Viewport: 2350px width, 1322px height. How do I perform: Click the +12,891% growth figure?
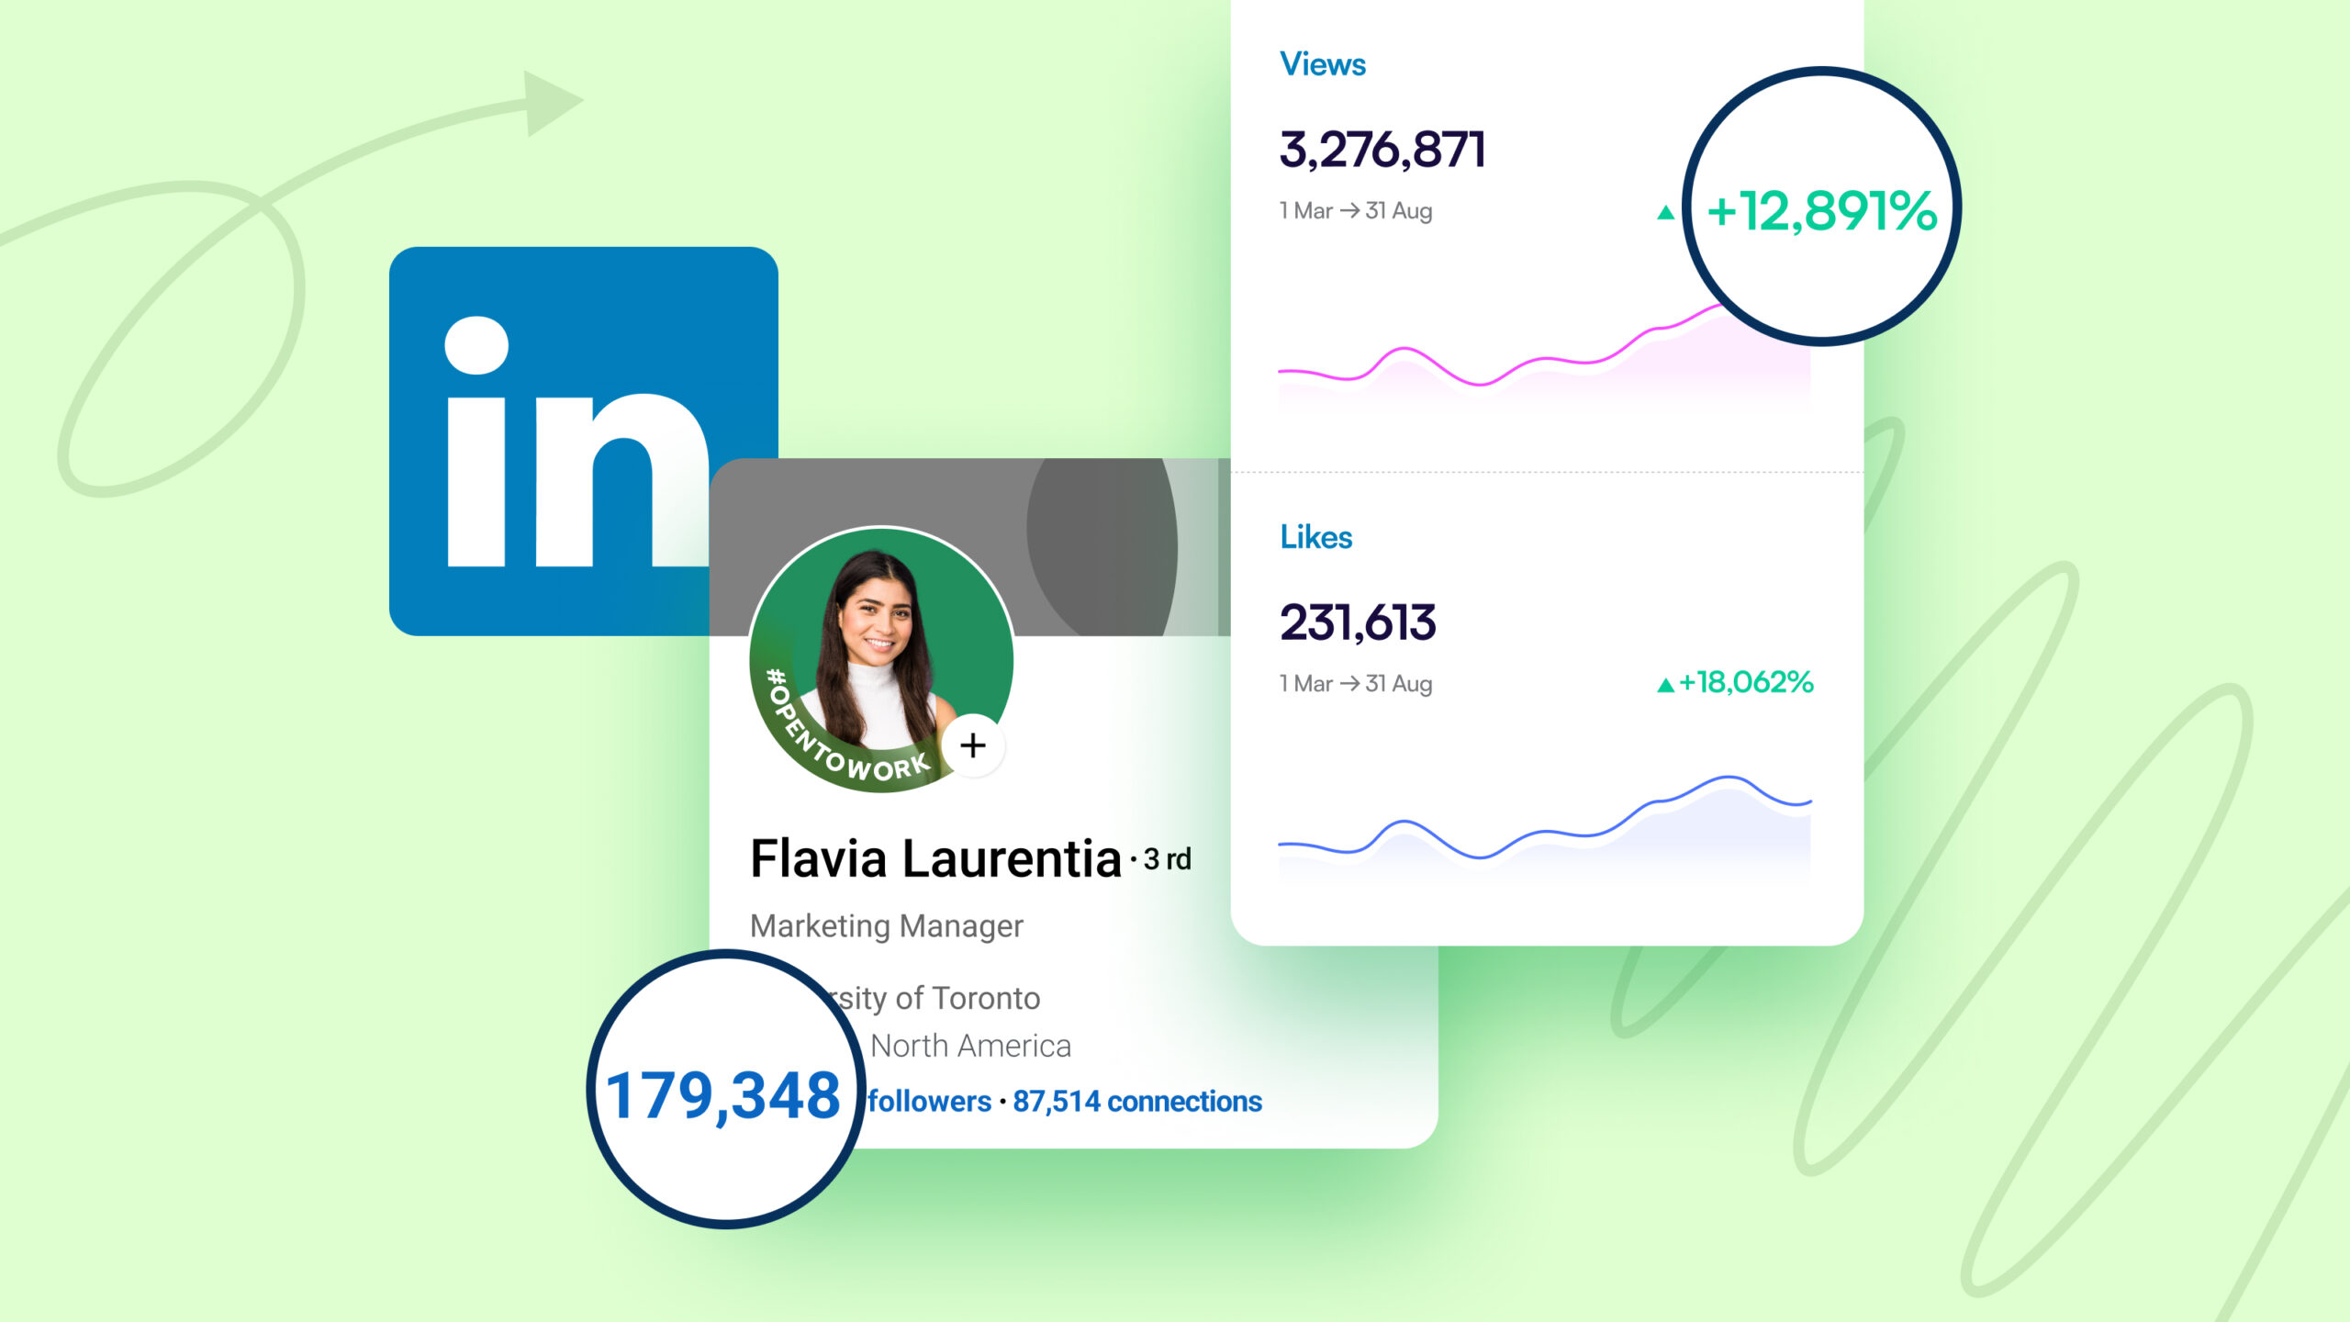pyautogui.click(x=1822, y=211)
